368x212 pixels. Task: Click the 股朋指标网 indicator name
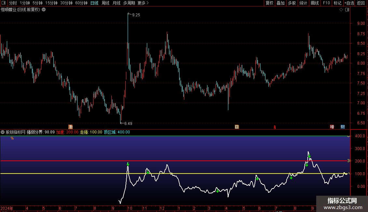[x=16, y=132]
